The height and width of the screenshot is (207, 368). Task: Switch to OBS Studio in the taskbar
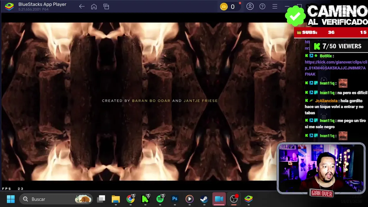point(234,199)
